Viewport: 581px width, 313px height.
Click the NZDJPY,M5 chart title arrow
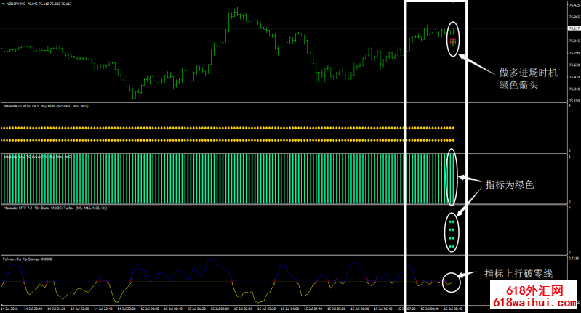[4, 4]
